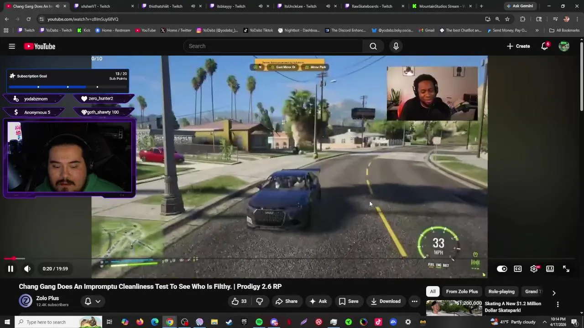Open more actions three-dot menu under video
Image resolution: width=584 pixels, height=328 pixels.
[x=414, y=301]
